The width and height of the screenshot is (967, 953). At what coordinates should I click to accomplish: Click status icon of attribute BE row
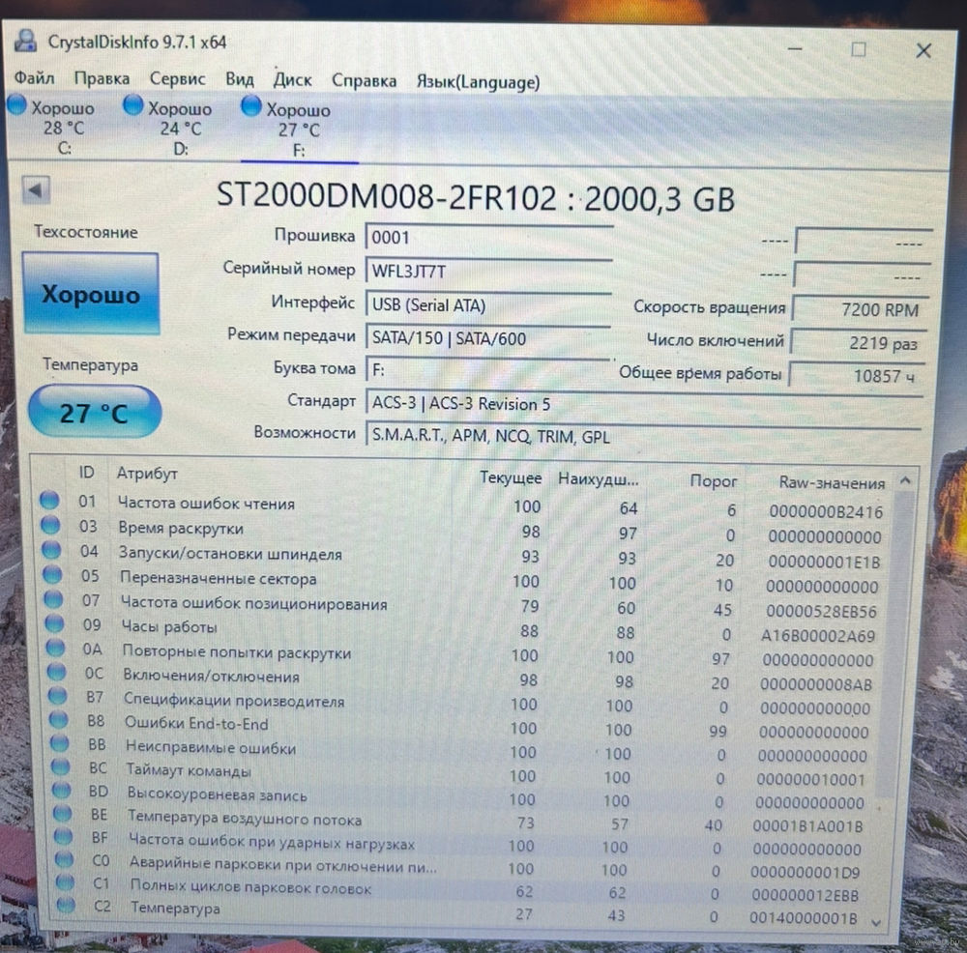click(62, 813)
